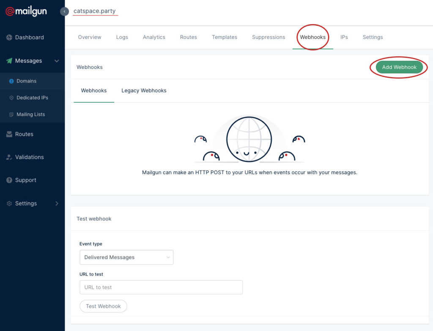Screen dimensions: 433x331
Task: Click the Mailing Lists icon
Action: coord(11,114)
